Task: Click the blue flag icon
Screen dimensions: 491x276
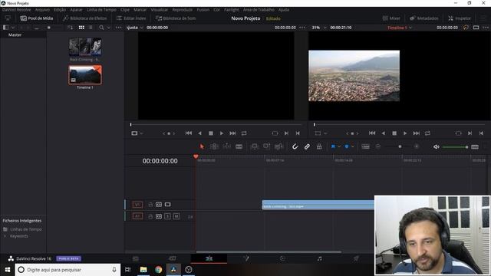Action: click(x=333, y=146)
